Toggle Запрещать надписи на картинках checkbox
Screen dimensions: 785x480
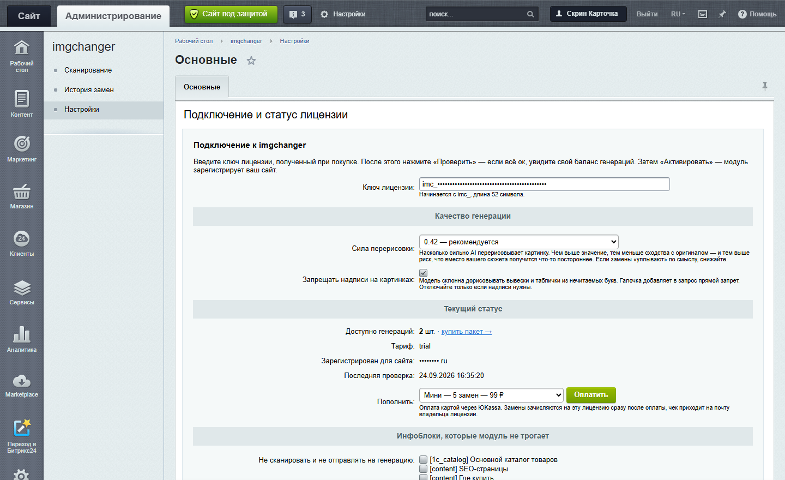pos(424,273)
